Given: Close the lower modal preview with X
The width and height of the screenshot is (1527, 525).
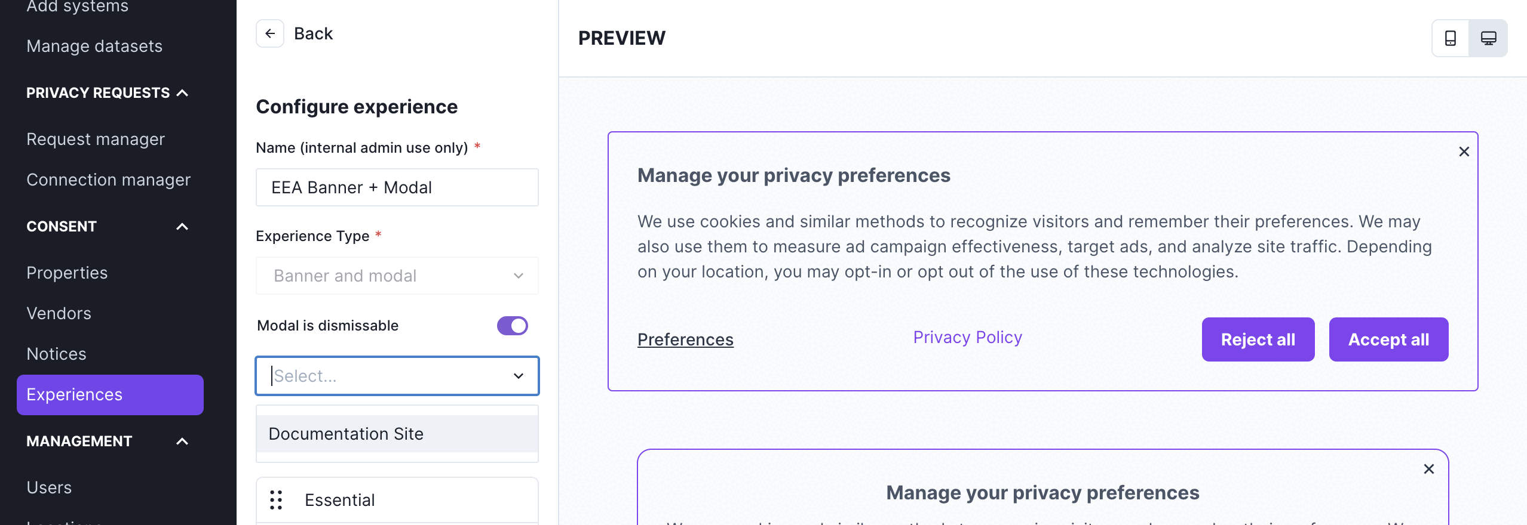Looking at the screenshot, I should tap(1428, 469).
